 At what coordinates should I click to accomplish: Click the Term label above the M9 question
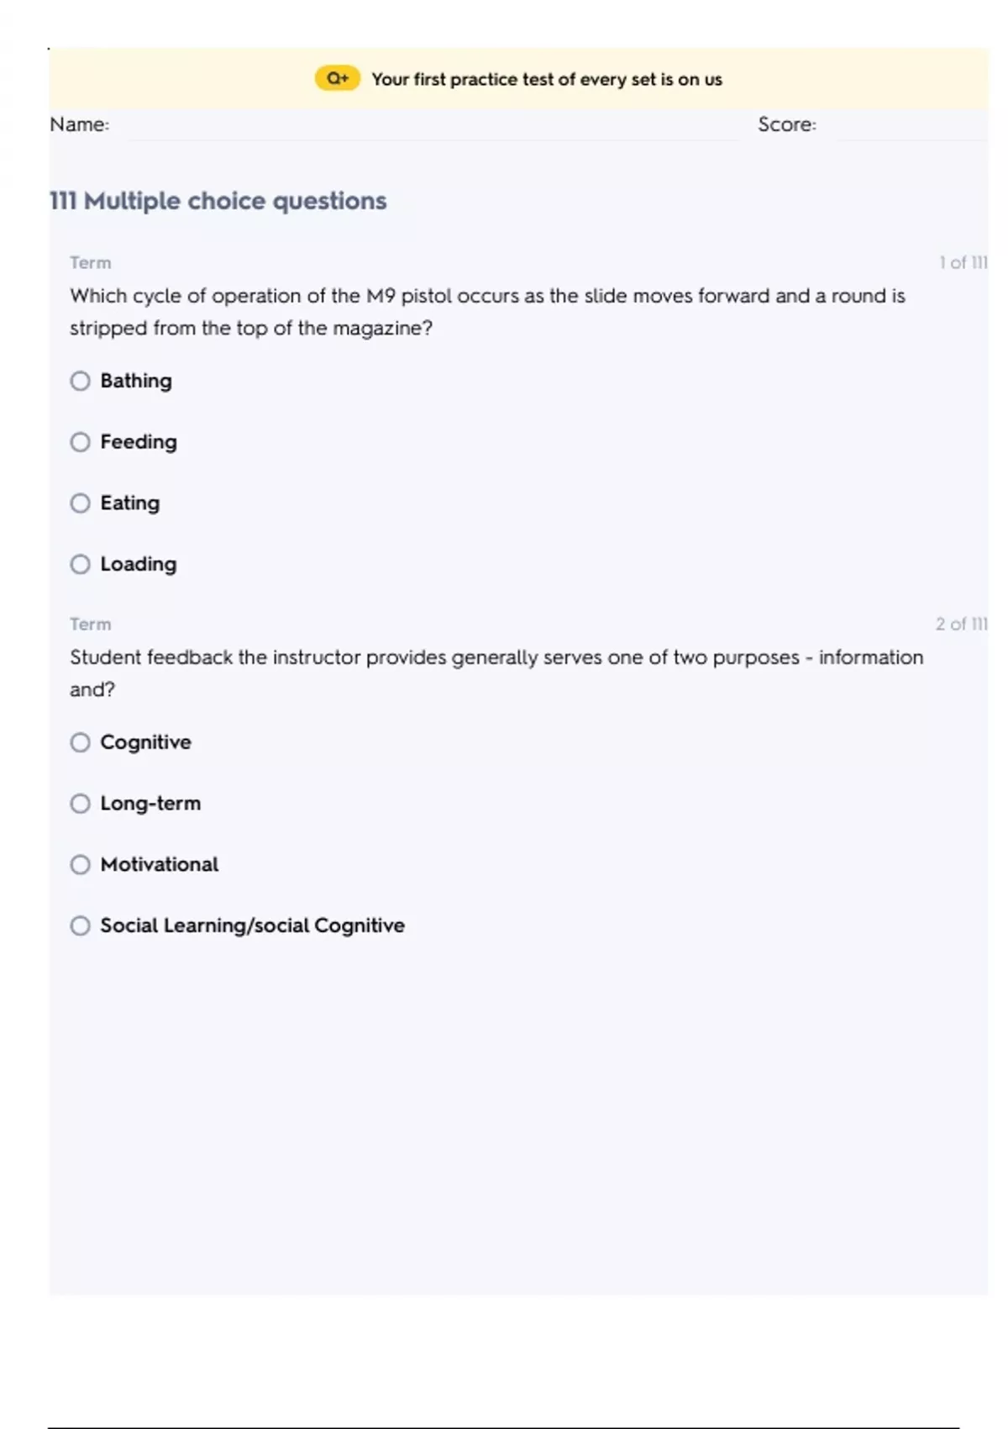click(90, 262)
